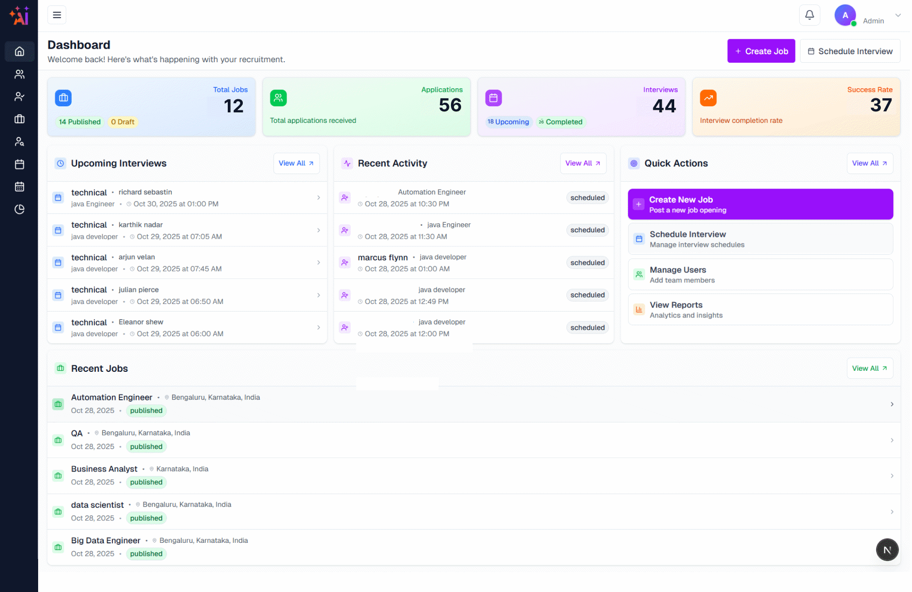Select the user-check icon in sidebar
The width and height of the screenshot is (912, 592).
(x=20, y=96)
